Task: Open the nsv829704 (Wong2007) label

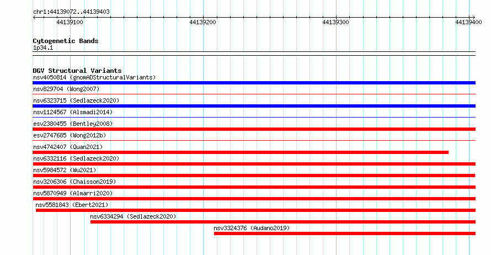Action: 66,89
